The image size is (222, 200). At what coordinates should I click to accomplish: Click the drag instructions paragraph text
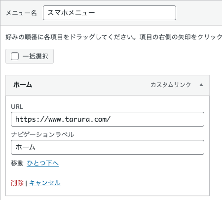click(x=114, y=37)
